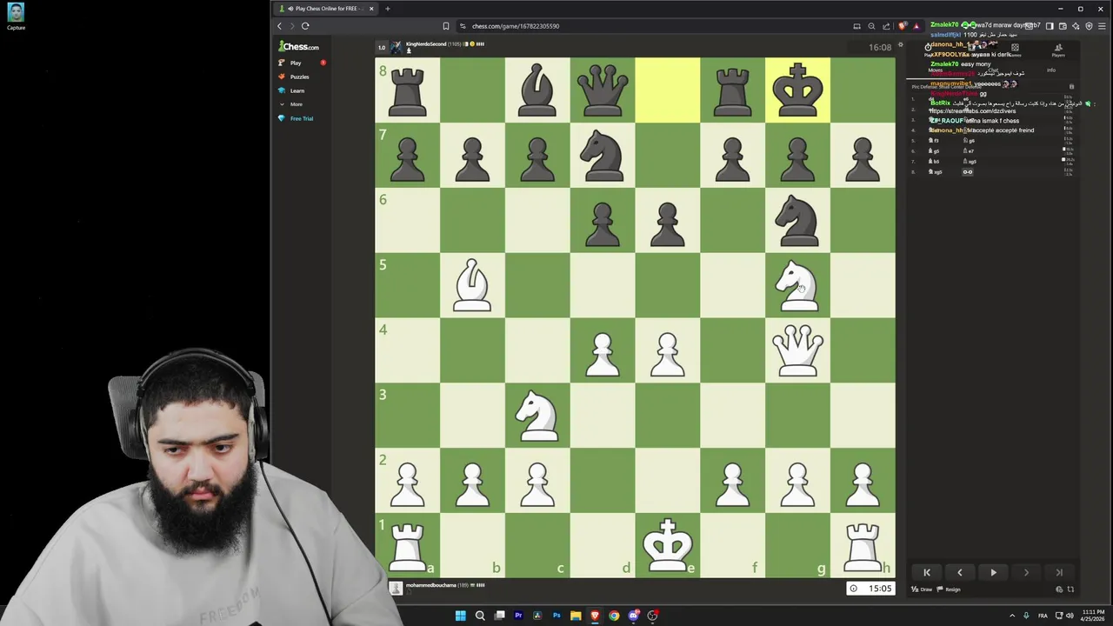This screenshot has height=626, width=1113.
Task: Go to the first move
Action: tap(927, 572)
